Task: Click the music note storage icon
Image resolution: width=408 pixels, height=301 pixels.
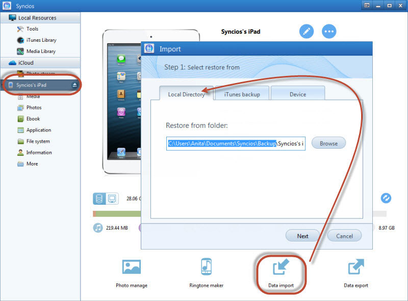Action: point(98,228)
